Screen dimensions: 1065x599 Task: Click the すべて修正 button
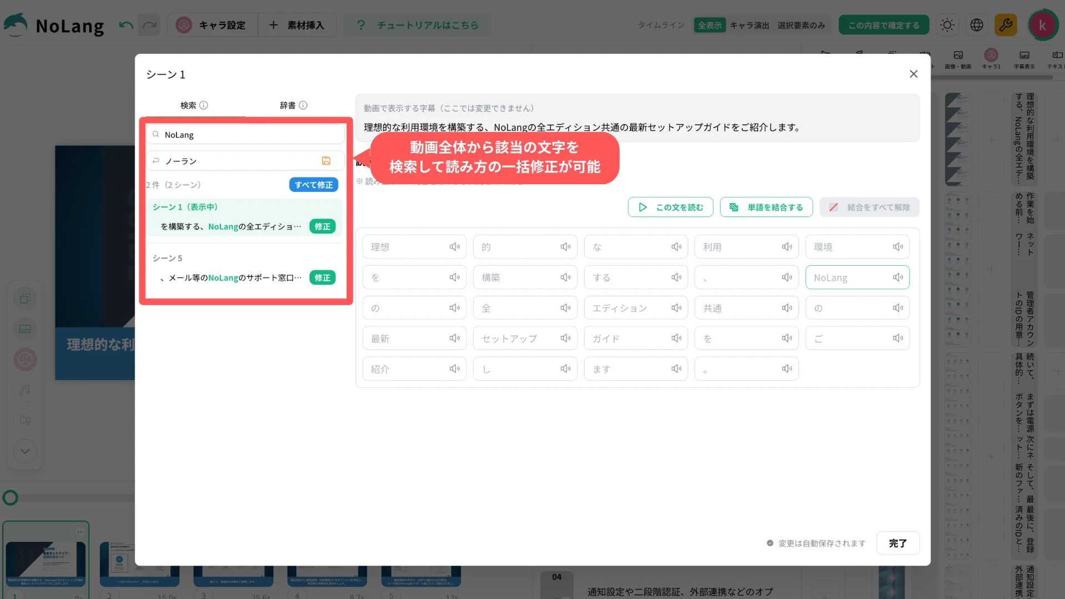[x=313, y=185]
